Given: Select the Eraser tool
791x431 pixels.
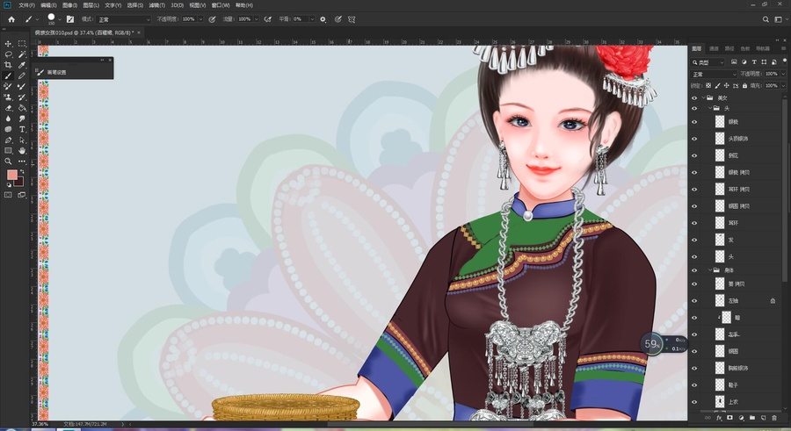Looking at the screenshot, I should pos(8,108).
